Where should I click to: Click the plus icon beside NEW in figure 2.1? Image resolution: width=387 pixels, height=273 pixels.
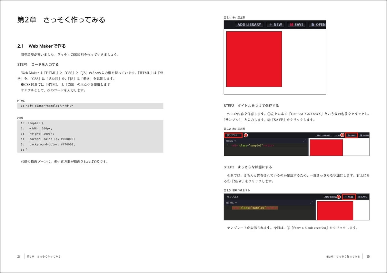pyautogui.click(x=270, y=24)
